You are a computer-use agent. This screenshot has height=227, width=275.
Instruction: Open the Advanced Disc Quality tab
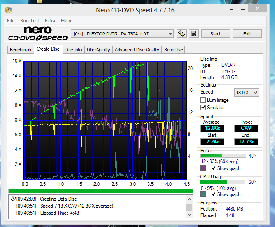click(137, 50)
